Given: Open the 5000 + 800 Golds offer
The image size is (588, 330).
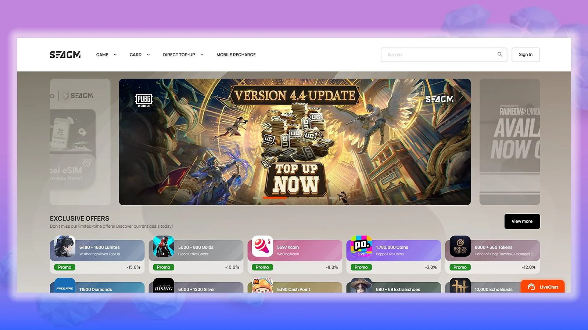Looking at the screenshot, I should pyautogui.click(x=196, y=257).
